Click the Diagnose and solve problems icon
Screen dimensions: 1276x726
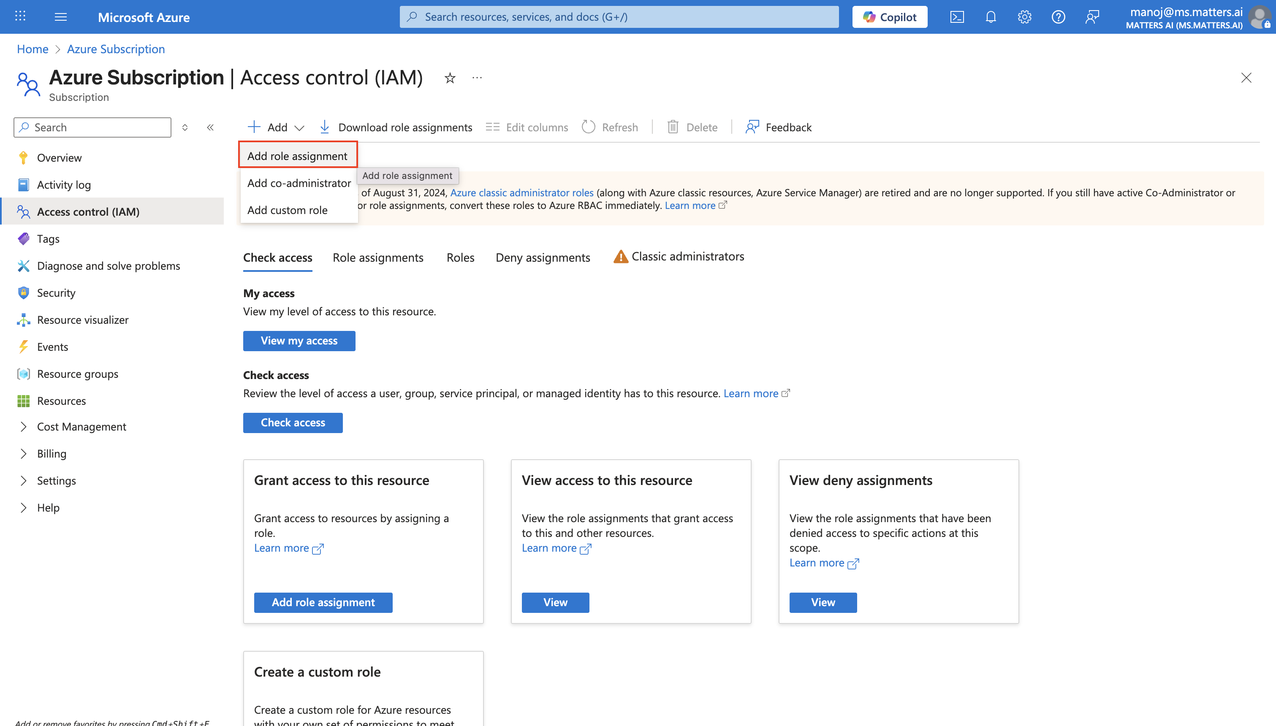tap(23, 266)
